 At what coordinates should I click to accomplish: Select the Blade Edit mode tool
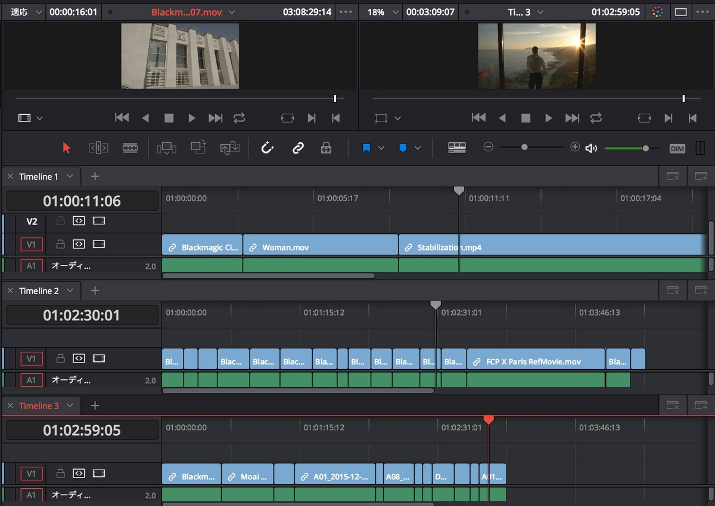[130, 148]
